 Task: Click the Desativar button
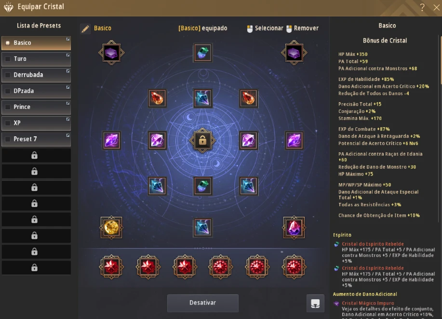point(202,303)
